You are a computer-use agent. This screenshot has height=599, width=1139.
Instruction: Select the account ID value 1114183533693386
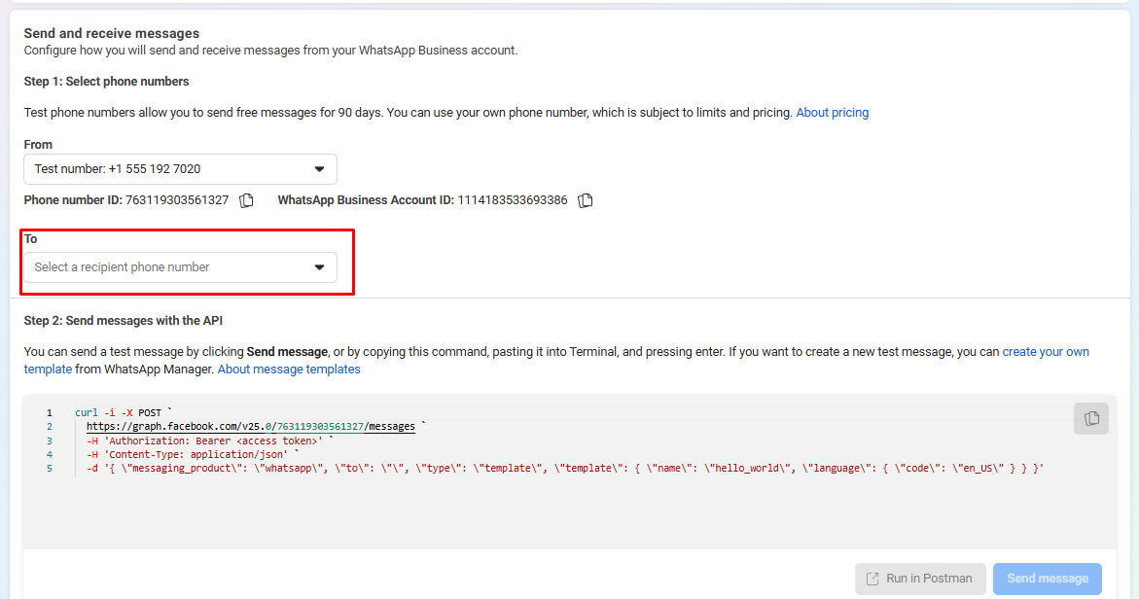[x=513, y=200]
